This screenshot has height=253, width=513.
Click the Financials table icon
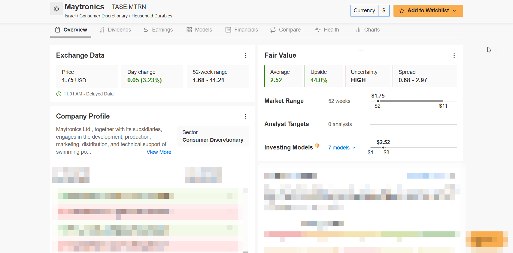coord(228,30)
